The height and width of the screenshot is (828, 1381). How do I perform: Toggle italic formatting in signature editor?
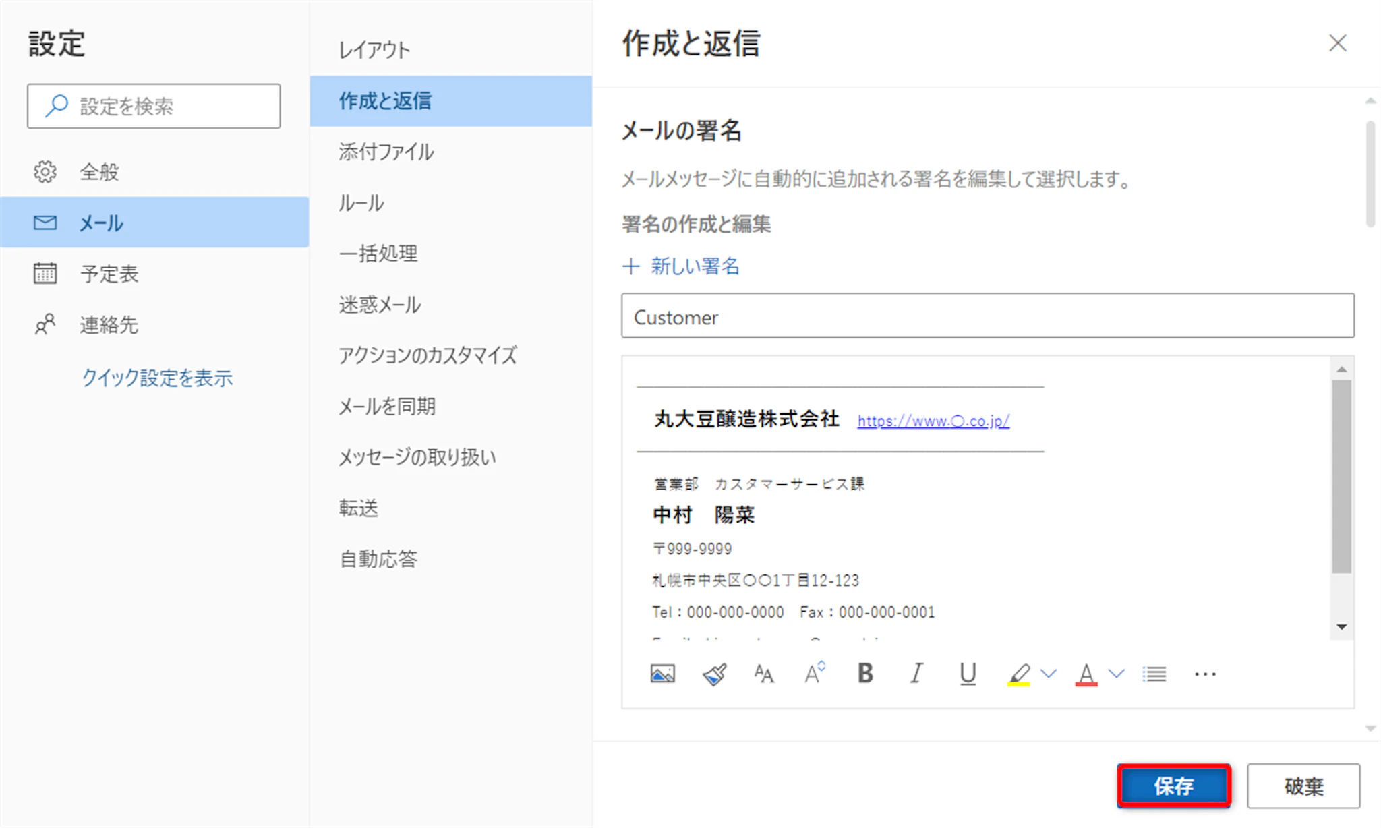[916, 673]
